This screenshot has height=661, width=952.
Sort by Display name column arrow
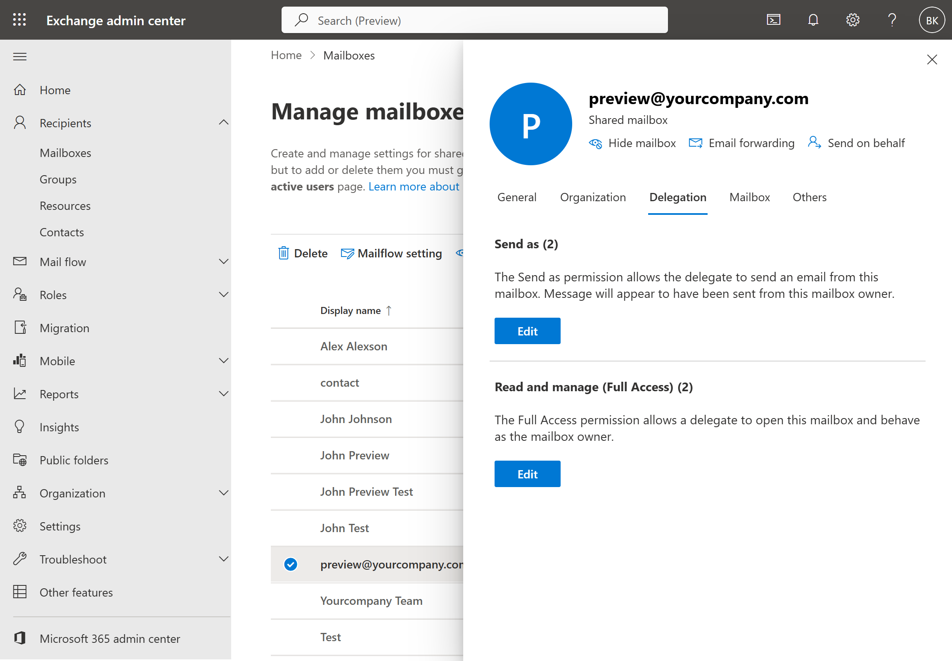point(388,311)
